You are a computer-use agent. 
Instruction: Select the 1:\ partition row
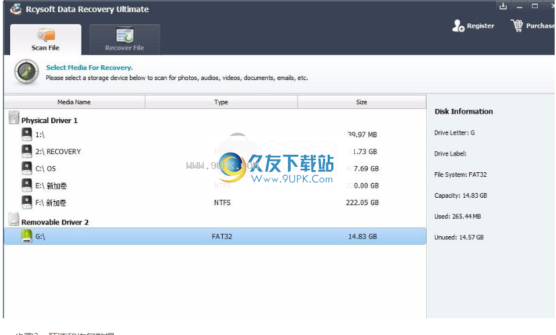pyautogui.click(x=215, y=135)
